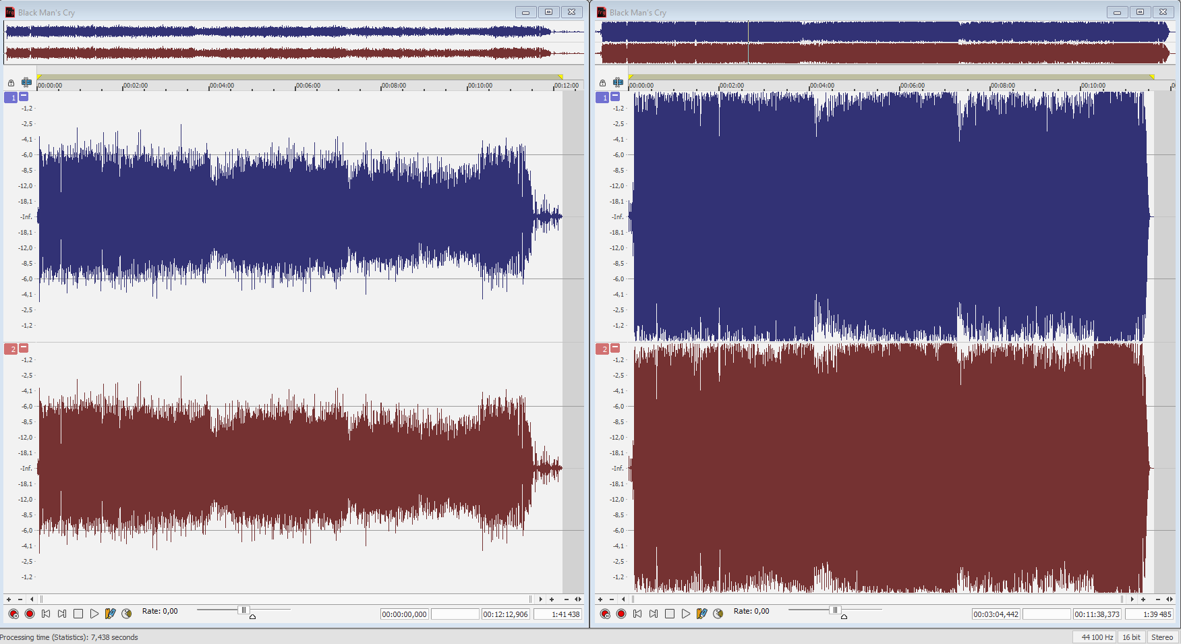
Task: Click the Arm record button in the left window
Action: coord(13,614)
